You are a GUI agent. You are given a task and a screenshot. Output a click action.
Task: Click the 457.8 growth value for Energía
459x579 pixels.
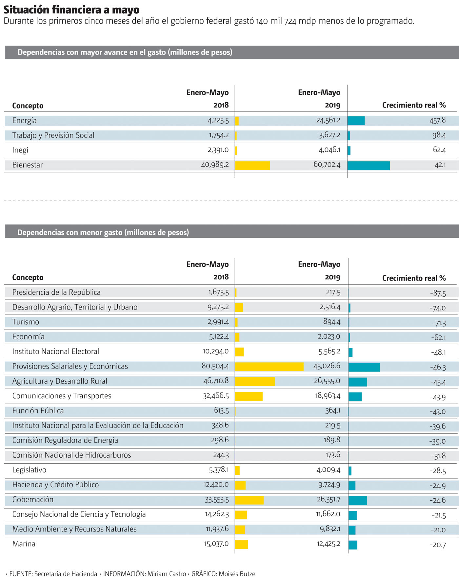coord(437,120)
